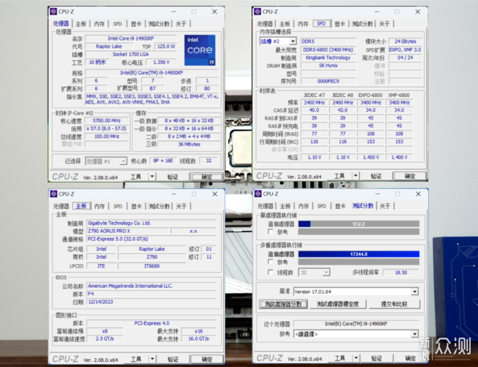This screenshot has width=478, height=367.
Task: Click the Socket 1700 LGA field
Action: (131, 54)
